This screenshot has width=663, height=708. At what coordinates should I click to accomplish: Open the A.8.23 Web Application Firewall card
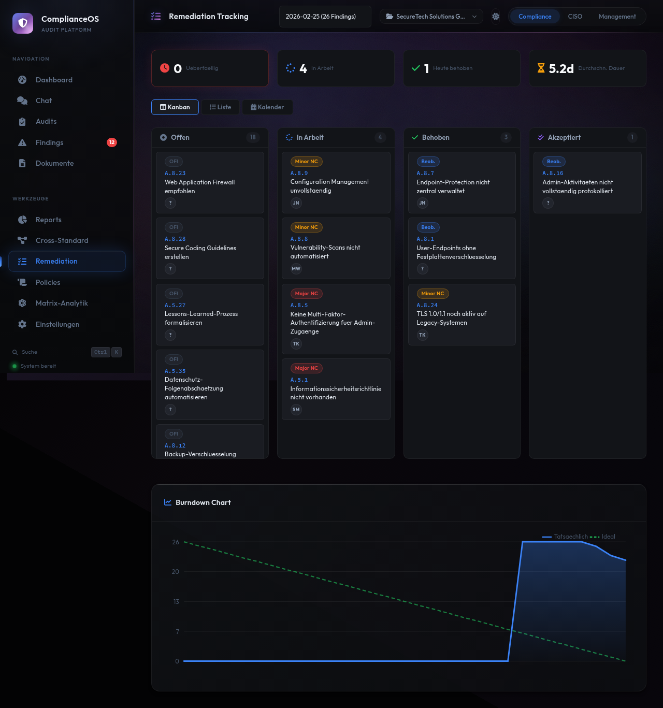click(210, 182)
